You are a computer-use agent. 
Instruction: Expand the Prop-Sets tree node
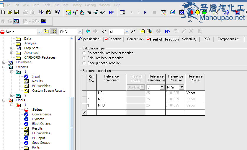click(12, 48)
